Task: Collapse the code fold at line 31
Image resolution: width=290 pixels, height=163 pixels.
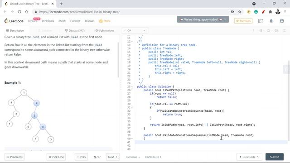Action: (132, 107)
